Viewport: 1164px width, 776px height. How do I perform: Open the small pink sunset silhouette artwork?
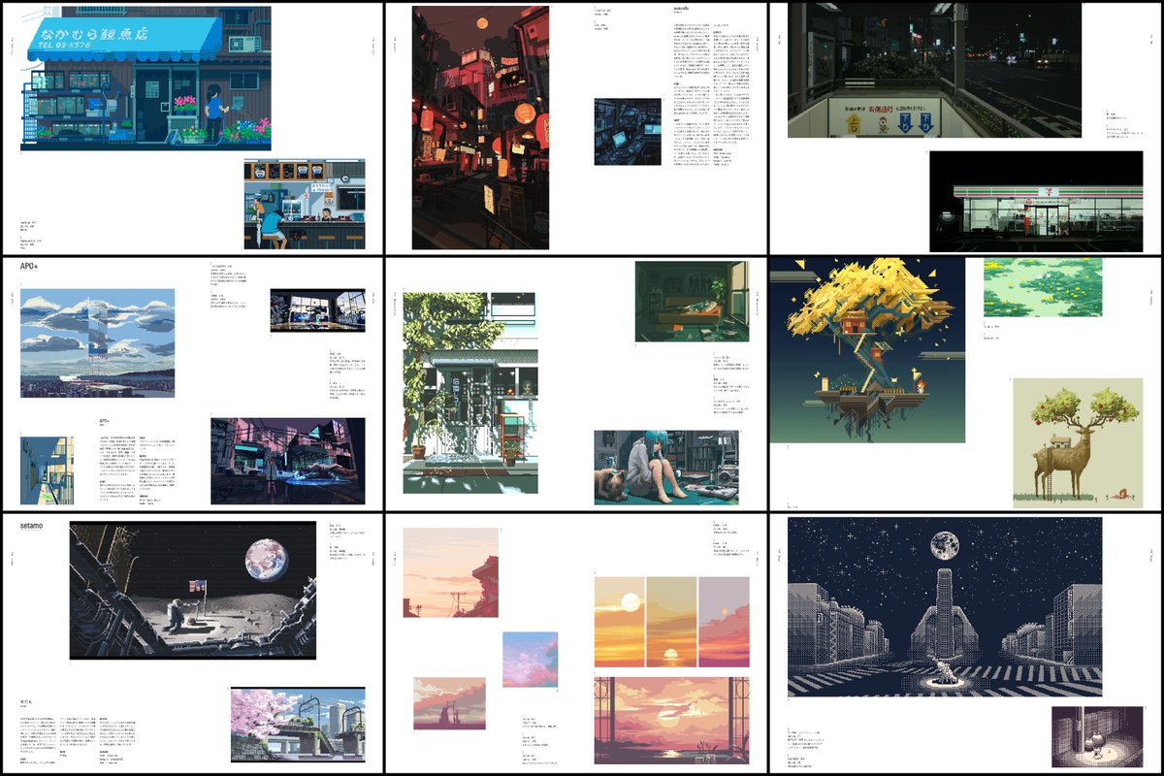(449, 703)
